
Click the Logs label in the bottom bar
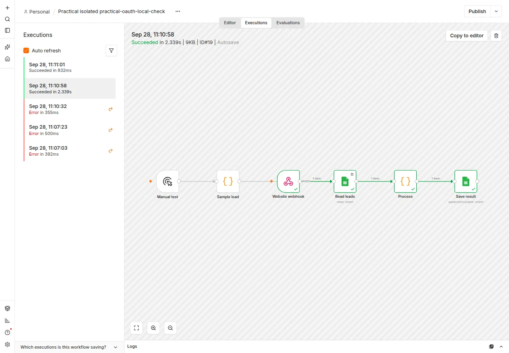[x=132, y=347]
